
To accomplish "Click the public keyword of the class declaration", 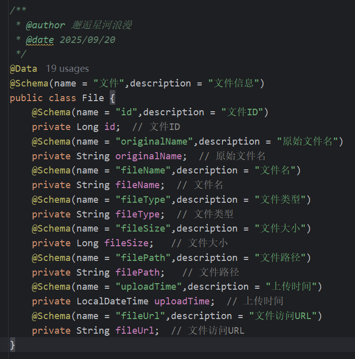I will click(26, 98).
